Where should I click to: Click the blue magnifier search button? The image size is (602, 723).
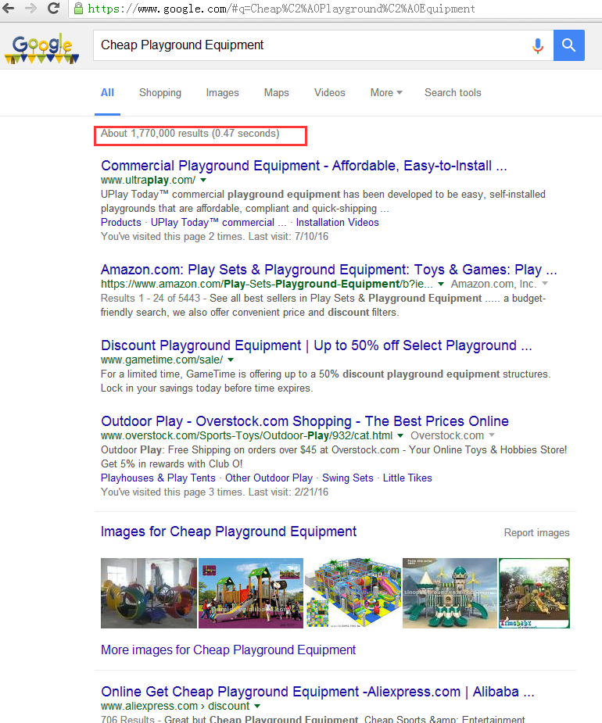tap(569, 45)
